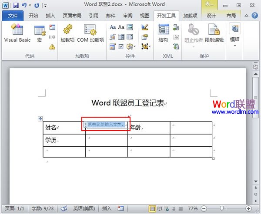Open table tools 设计 tab
This screenshot has width=261, height=214.
[x=211, y=16]
